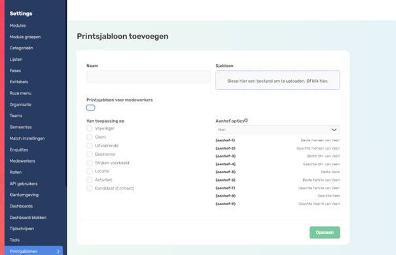Select the Kandidaat (Connect) checkbox

[90, 189]
